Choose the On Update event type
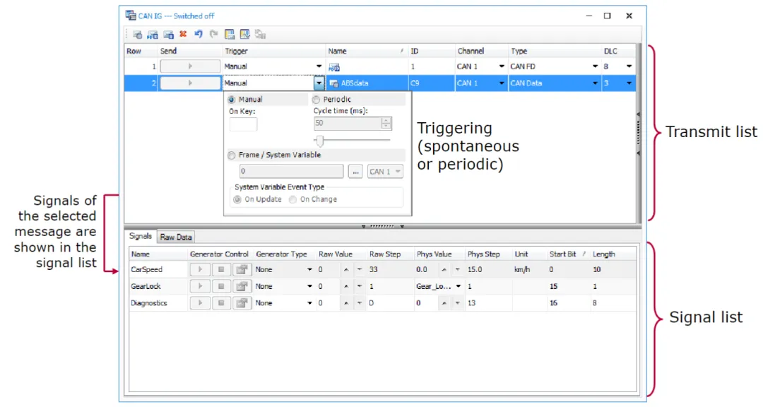 point(237,199)
